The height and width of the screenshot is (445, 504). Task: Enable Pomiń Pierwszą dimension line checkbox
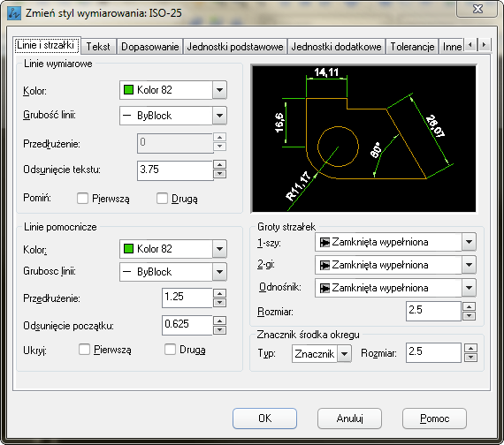pyautogui.click(x=82, y=198)
